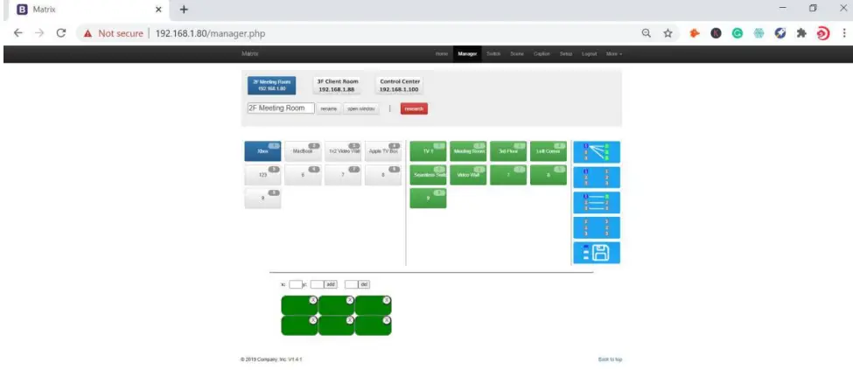Image resolution: width=853 pixels, height=370 pixels.
Task: Reload the manager.php page
Action: (x=61, y=33)
